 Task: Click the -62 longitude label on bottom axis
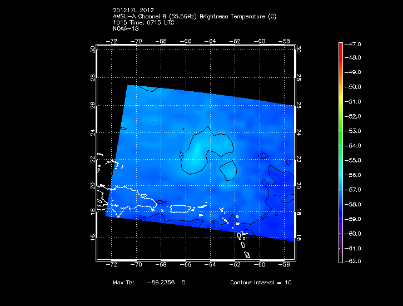(235, 264)
